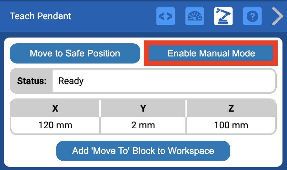
Task: Open the dashboard gauge panel
Action: tap(194, 16)
